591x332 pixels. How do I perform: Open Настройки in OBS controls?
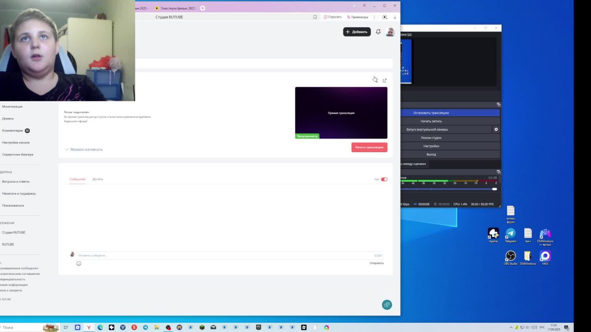tap(450, 146)
